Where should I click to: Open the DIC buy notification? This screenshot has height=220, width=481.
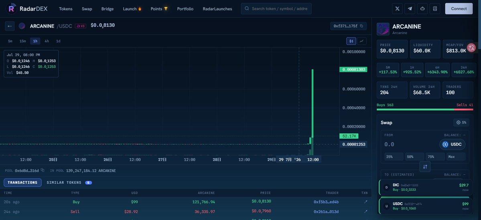[426, 187]
